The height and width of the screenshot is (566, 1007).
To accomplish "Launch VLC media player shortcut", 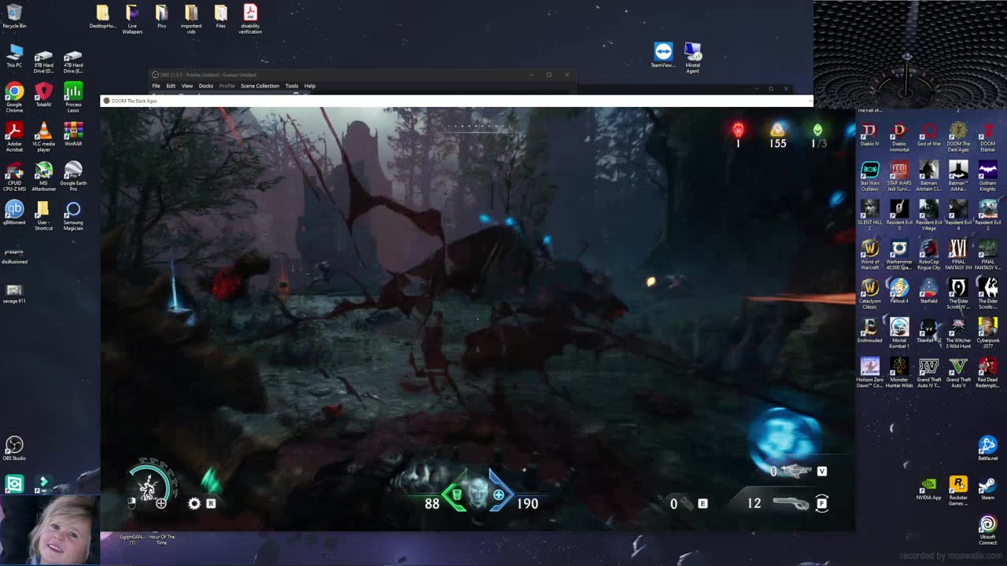I will 43,137.
